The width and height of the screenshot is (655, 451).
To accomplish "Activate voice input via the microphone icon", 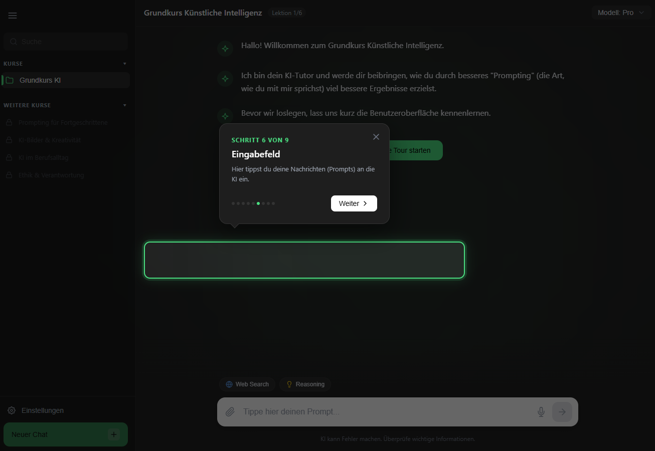I will point(541,411).
